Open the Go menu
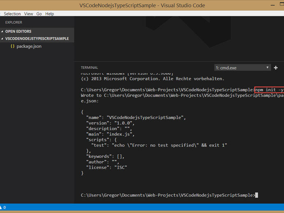Image resolution: width=284 pixels, height=213 pixels. pos(39,14)
